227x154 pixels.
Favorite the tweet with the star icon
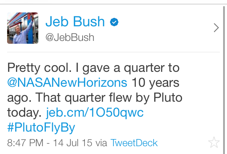point(214,143)
